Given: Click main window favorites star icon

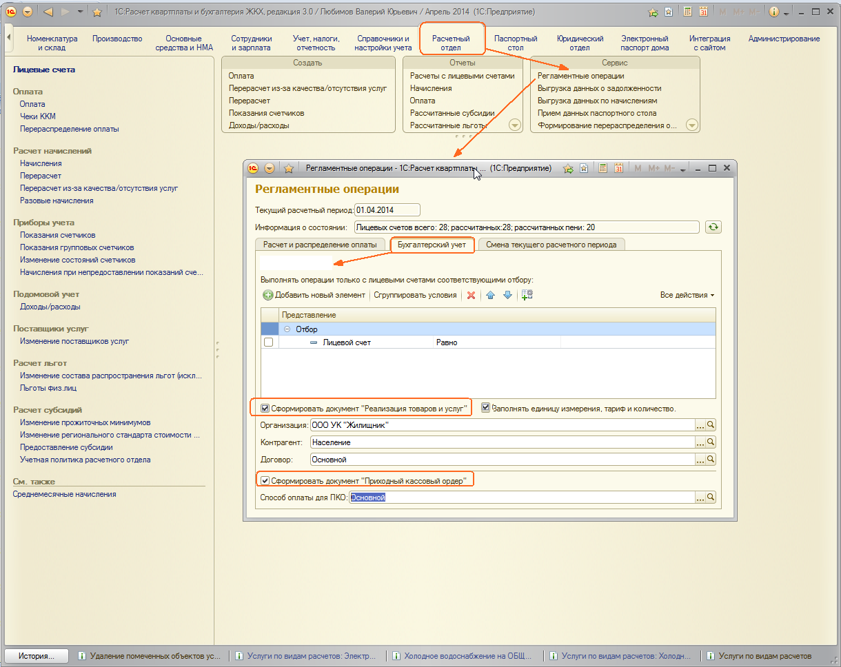Looking at the screenshot, I should pyautogui.click(x=97, y=12).
